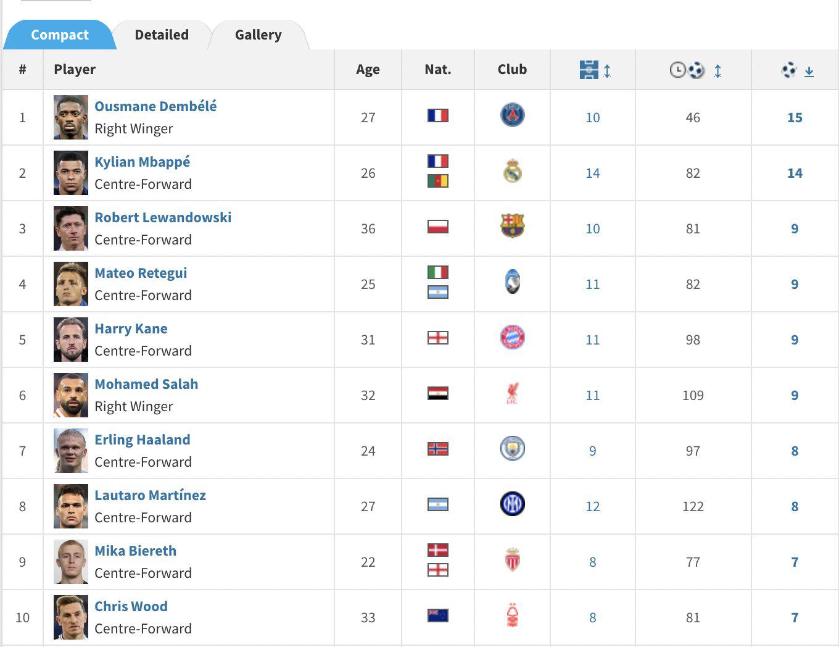
Task: Click the Harry Kane name link
Action: pyautogui.click(x=131, y=328)
